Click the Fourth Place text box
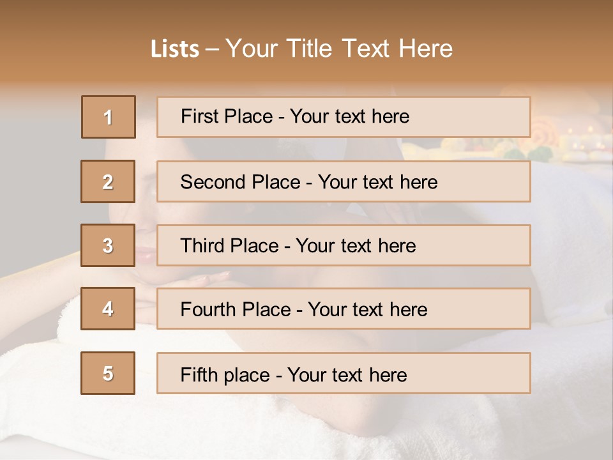 344,309
